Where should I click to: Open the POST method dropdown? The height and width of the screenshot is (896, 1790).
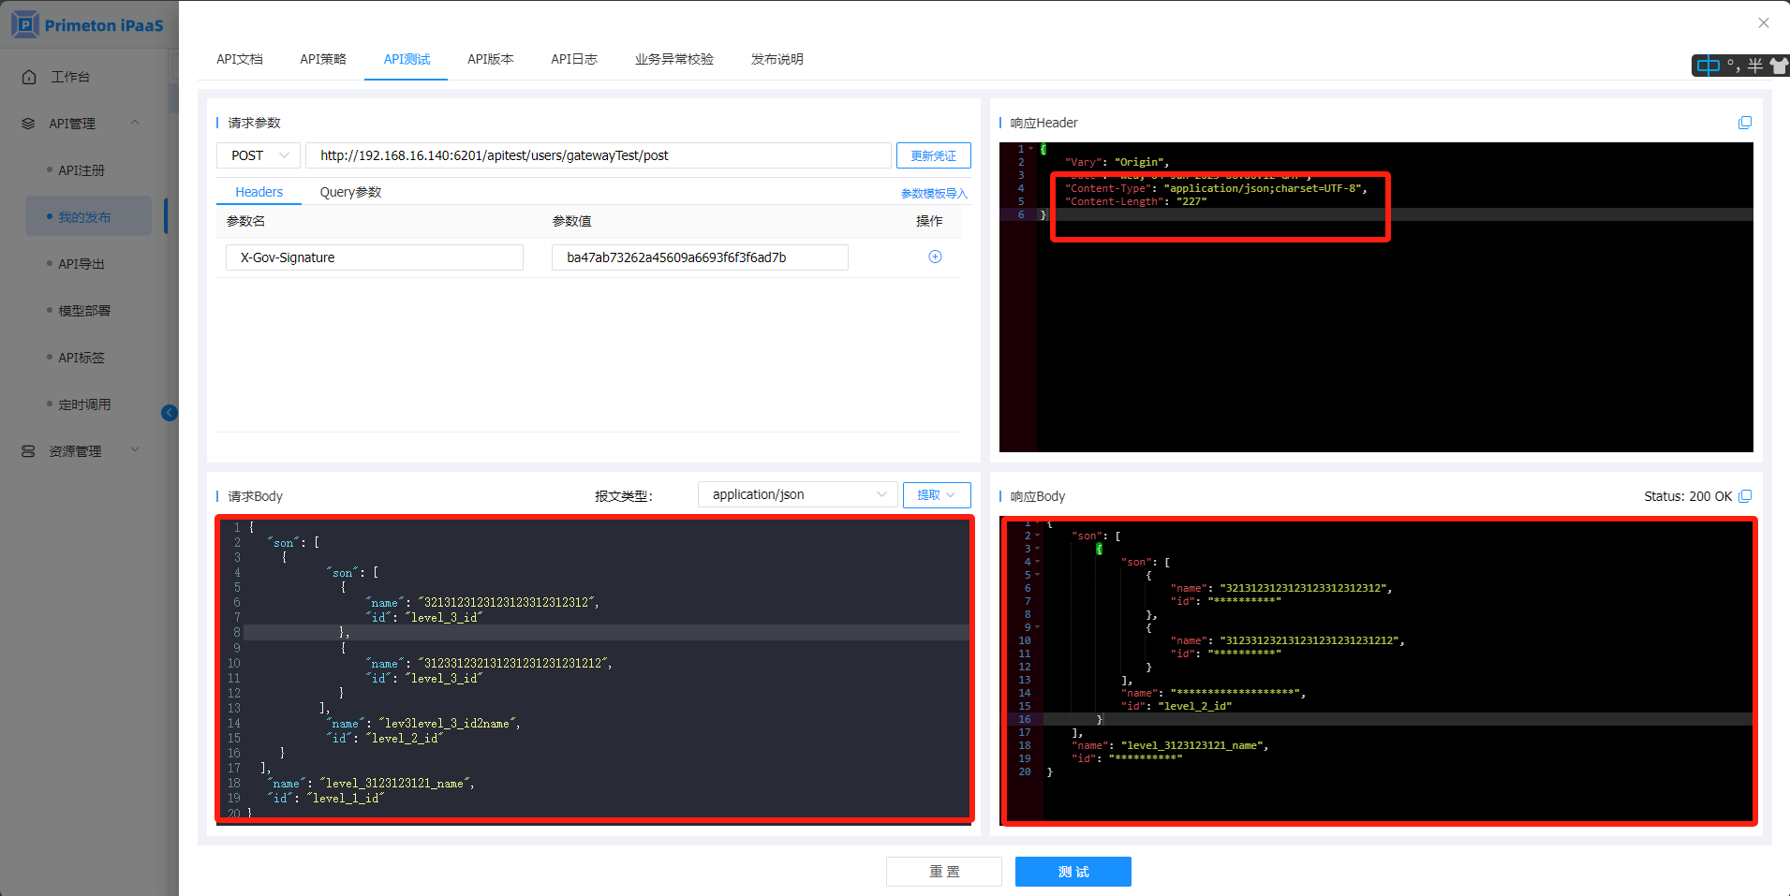[x=259, y=155]
